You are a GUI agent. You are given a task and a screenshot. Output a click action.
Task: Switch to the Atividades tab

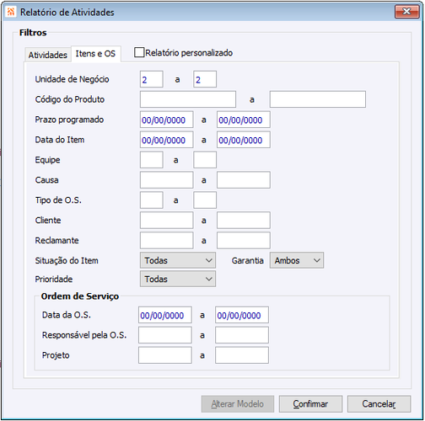pos(48,55)
